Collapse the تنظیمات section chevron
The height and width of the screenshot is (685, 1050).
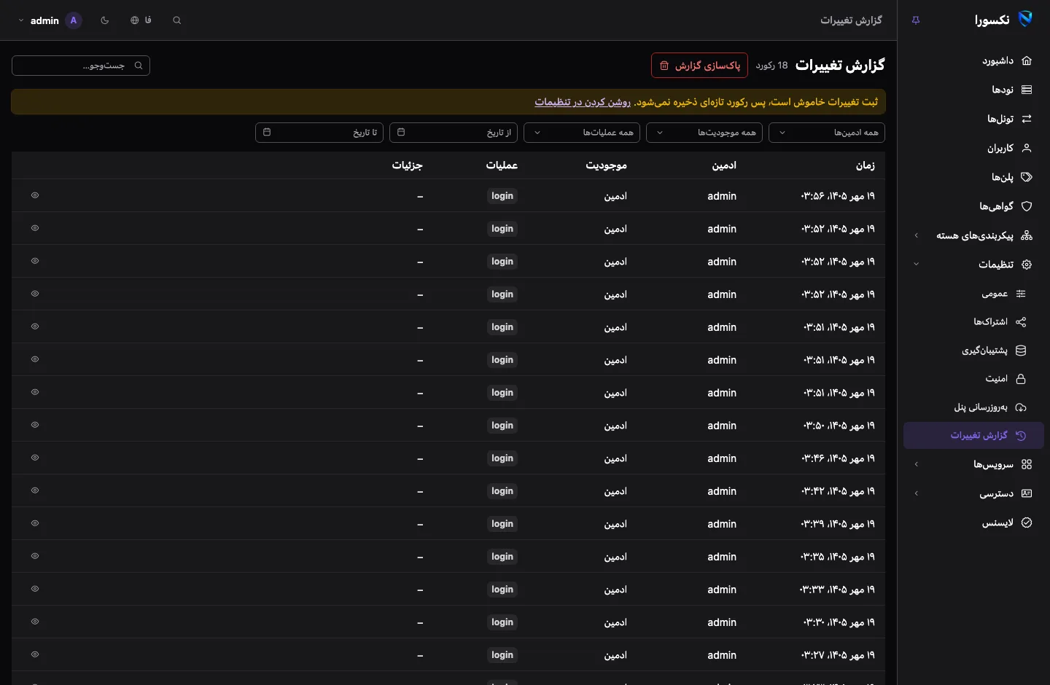coord(917,265)
